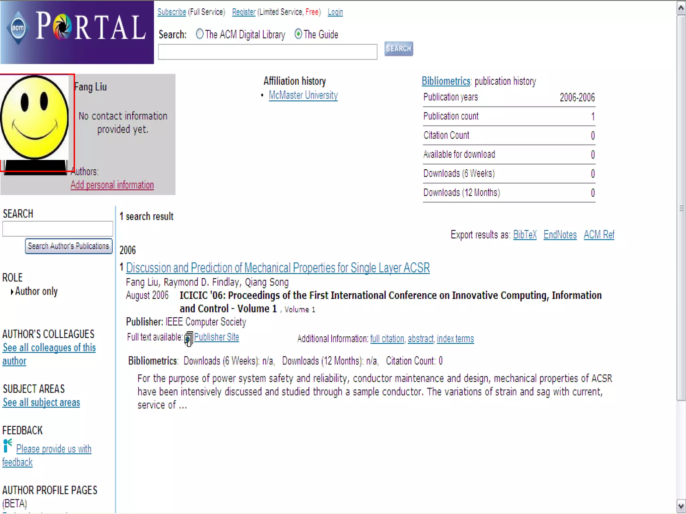This screenshot has height=514, width=686.
Task: Expand the Author only role arrow
Action: [x=12, y=292]
